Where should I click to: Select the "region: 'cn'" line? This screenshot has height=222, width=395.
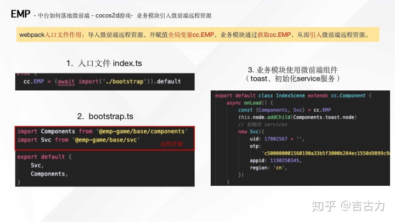[268, 168]
